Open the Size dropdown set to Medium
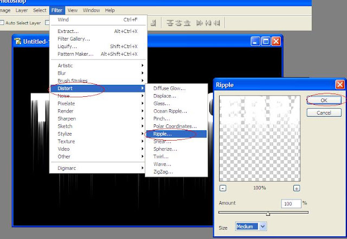Viewport: 347px width, 239px height. (x=251, y=227)
